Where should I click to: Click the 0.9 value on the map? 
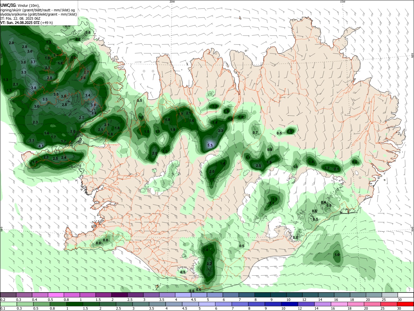[x=270, y=149]
